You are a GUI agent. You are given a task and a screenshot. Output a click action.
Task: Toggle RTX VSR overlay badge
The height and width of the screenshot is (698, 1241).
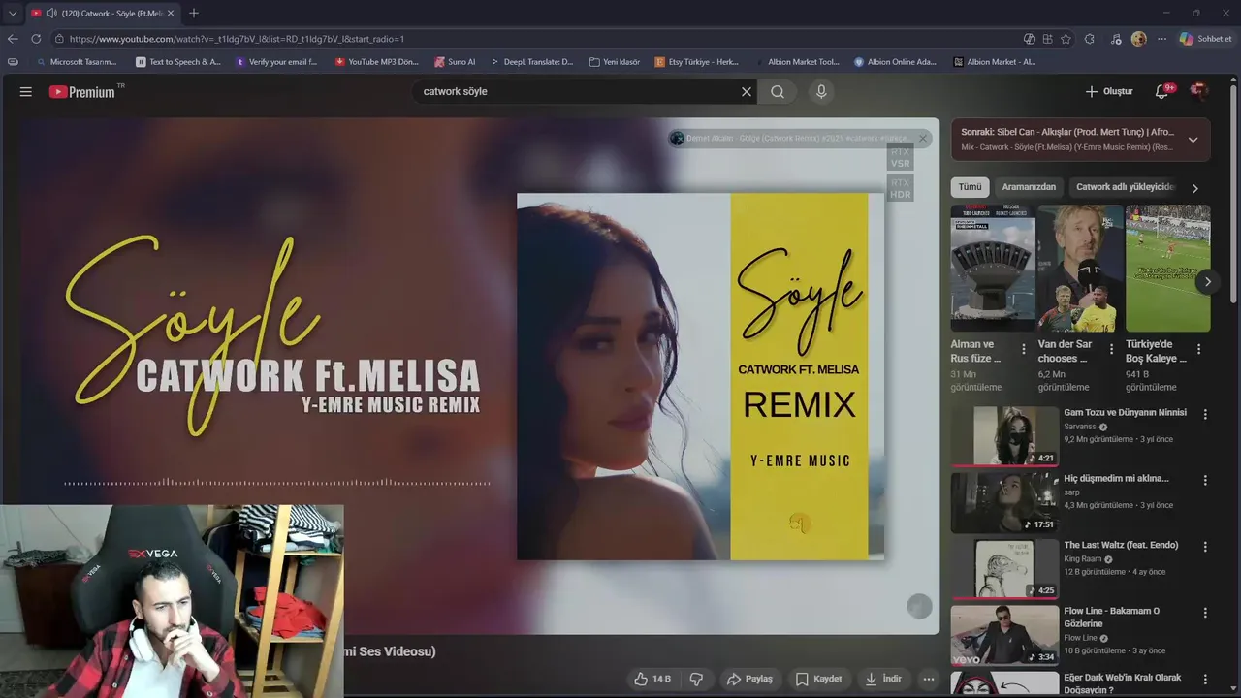[900, 158]
